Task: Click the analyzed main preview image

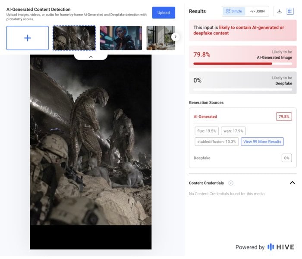Action: tap(91, 152)
